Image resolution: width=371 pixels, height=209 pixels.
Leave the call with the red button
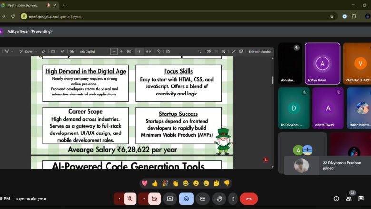tap(249, 199)
